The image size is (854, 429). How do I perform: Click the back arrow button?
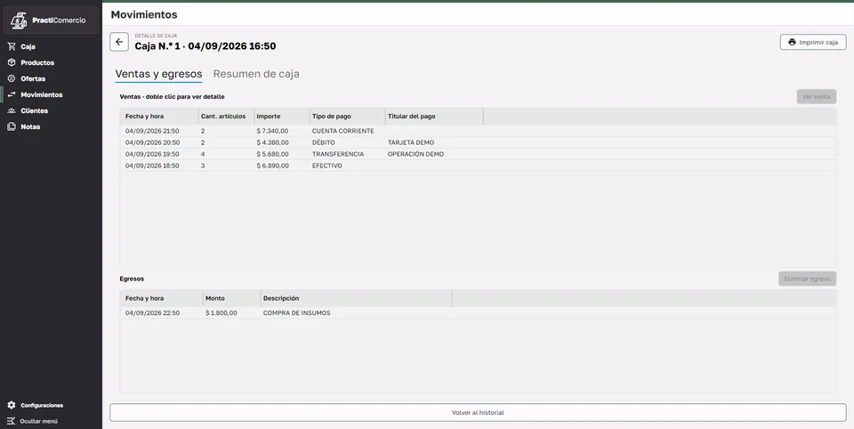pyautogui.click(x=119, y=42)
